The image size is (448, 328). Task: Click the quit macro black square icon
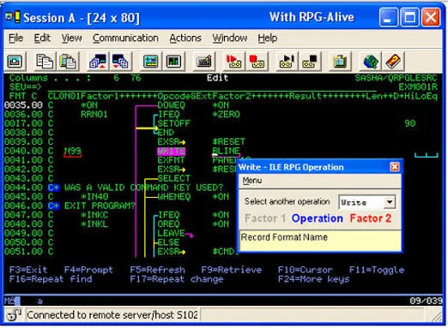point(310,61)
